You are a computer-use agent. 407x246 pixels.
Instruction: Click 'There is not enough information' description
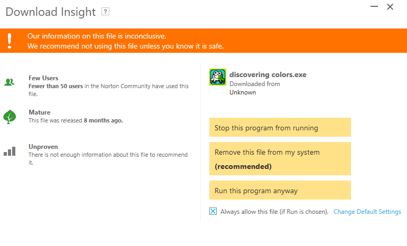tap(108, 158)
